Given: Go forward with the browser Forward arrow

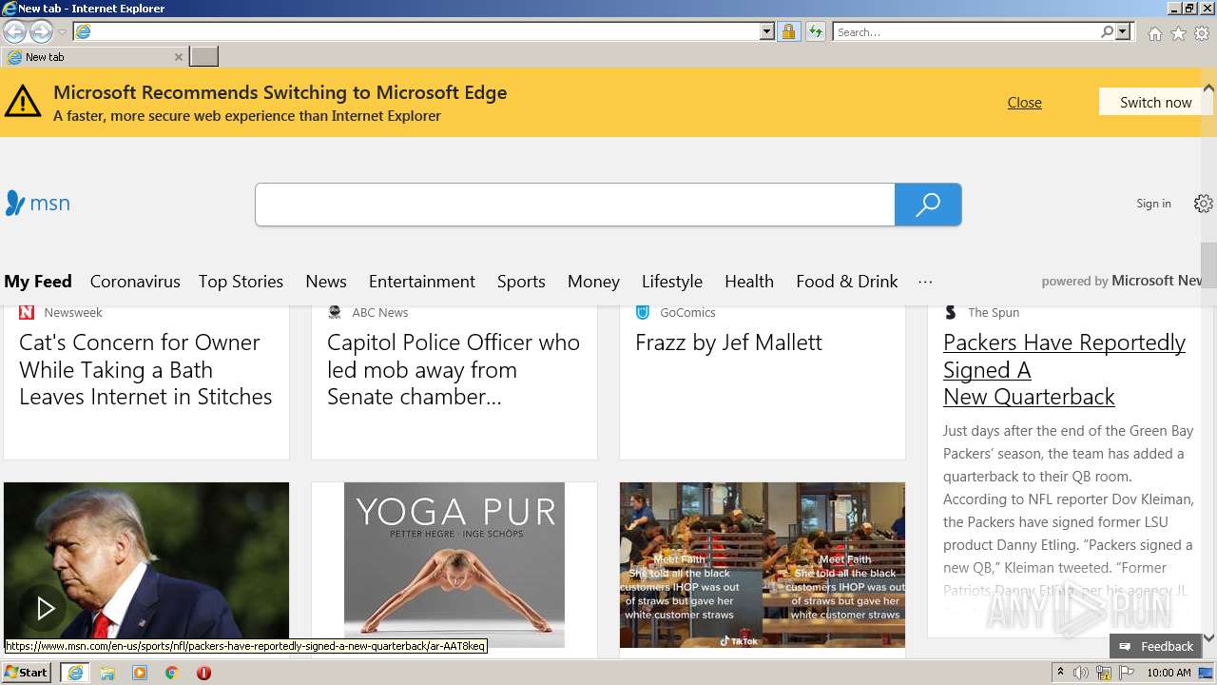Looking at the screenshot, I should (x=41, y=32).
